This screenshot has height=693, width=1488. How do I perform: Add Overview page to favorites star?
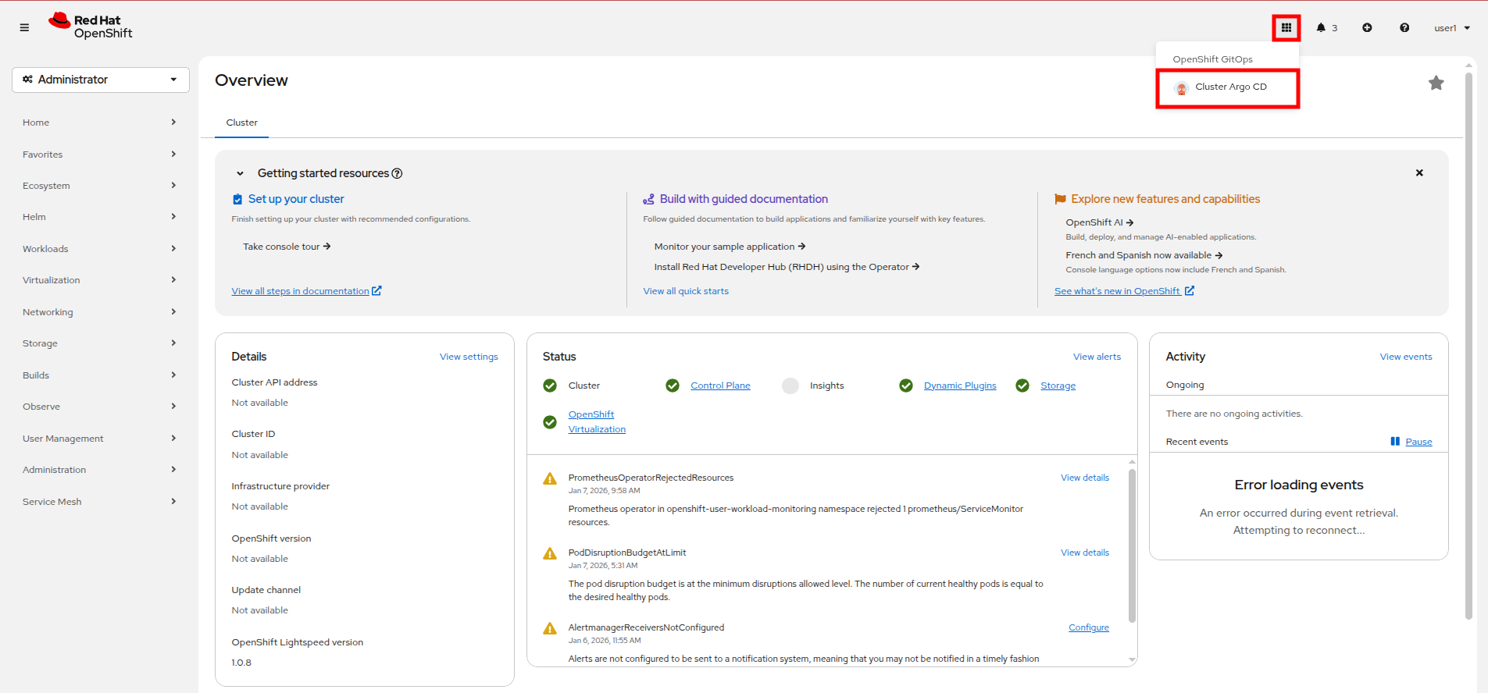(x=1436, y=83)
